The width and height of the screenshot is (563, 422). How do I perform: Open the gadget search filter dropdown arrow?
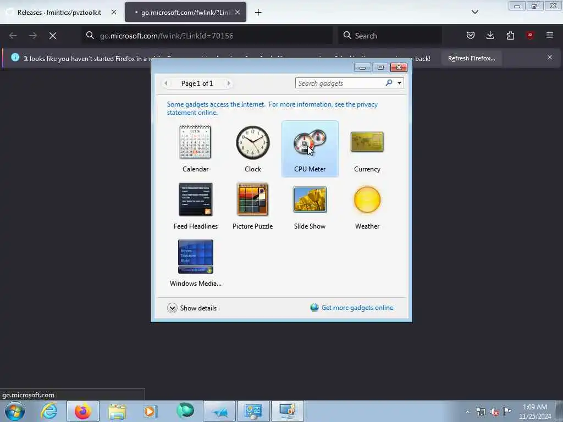pyautogui.click(x=399, y=84)
